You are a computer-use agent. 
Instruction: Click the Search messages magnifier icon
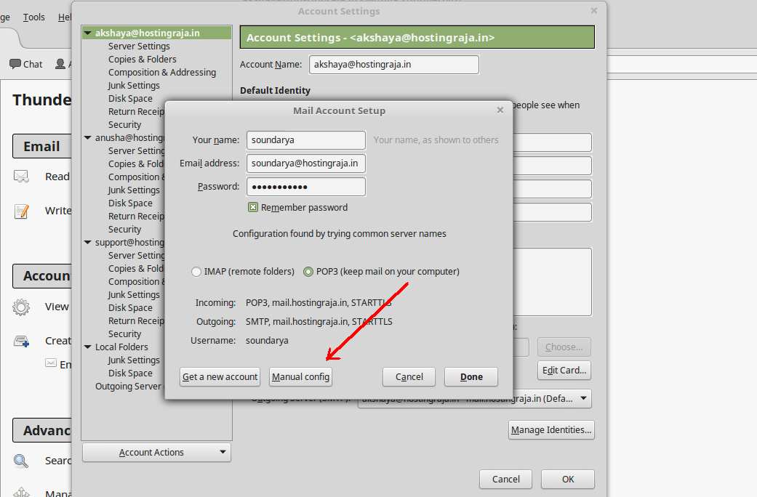21,461
